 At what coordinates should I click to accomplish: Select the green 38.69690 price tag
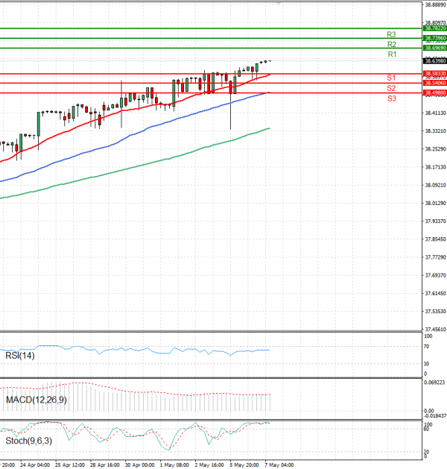point(434,48)
